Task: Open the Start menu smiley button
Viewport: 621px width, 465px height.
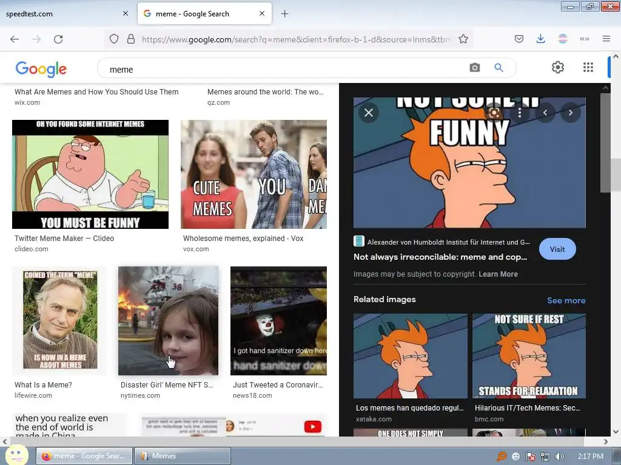Action: pyautogui.click(x=16, y=455)
